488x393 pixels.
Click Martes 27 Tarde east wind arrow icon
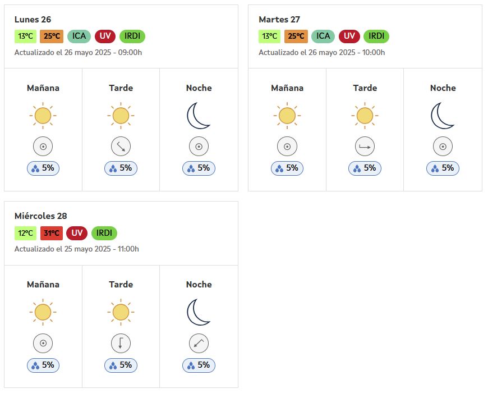pos(365,147)
